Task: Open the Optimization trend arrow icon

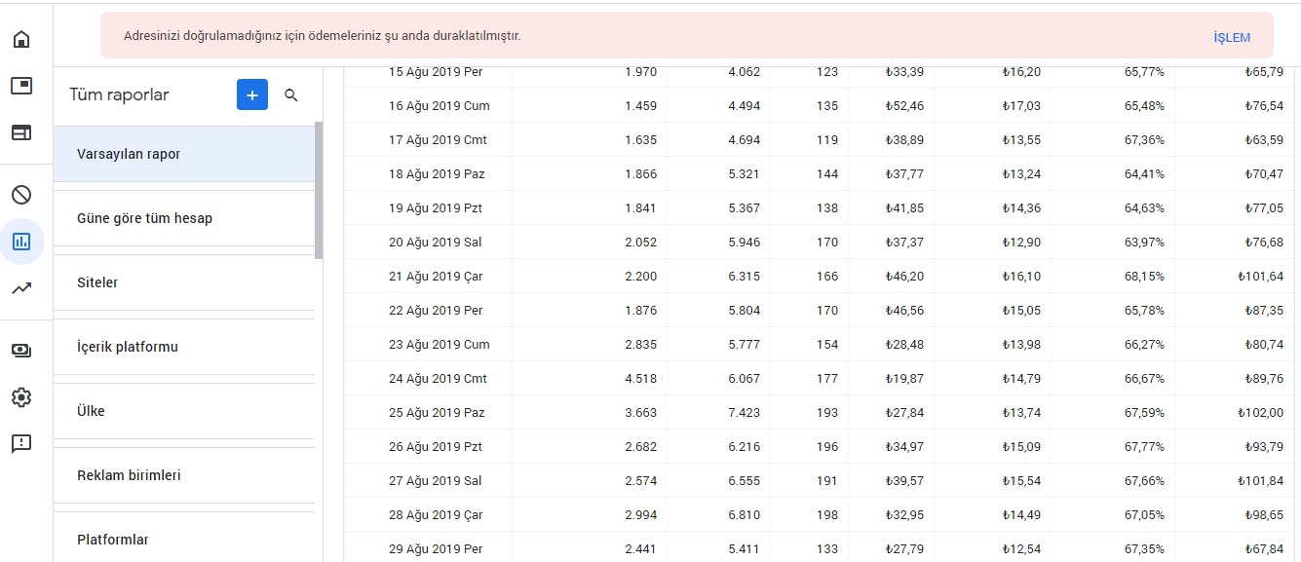Action: coord(21,288)
